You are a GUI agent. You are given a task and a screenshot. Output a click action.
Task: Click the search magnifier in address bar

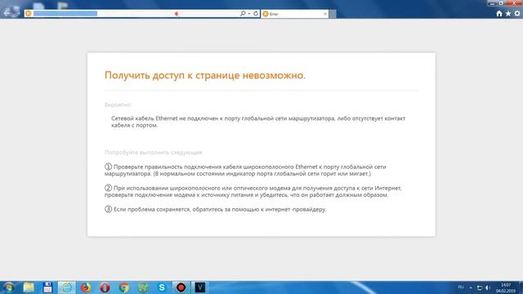point(243,13)
